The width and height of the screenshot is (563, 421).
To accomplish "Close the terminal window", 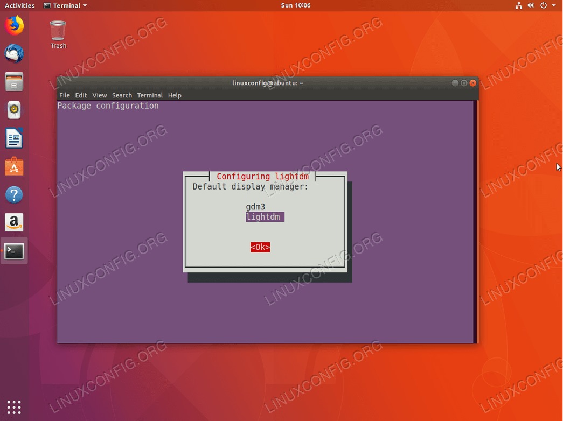I will point(473,83).
